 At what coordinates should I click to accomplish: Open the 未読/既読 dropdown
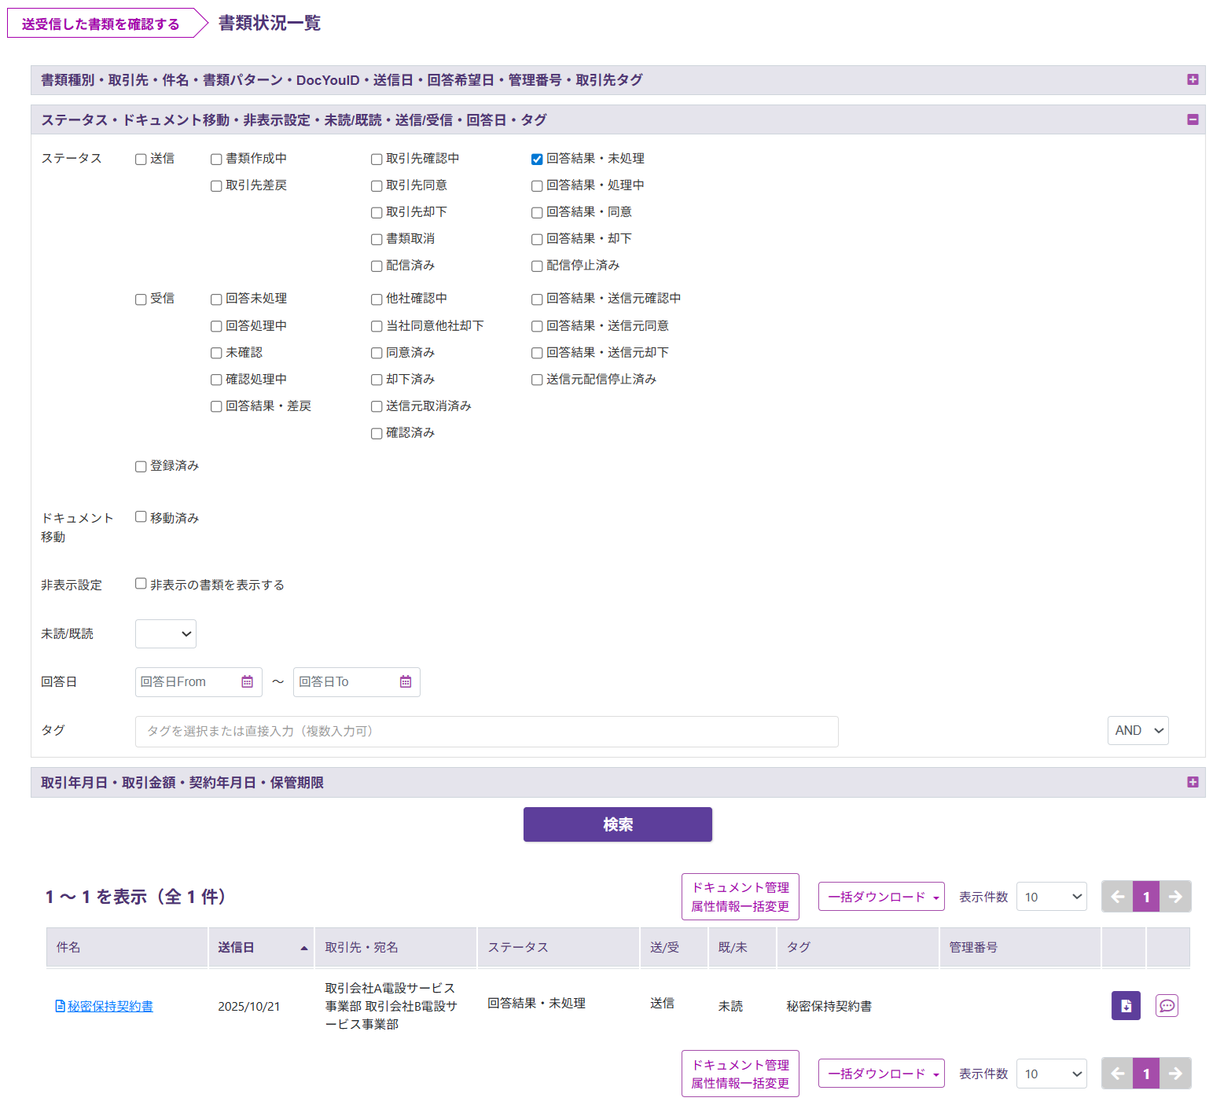[x=166, y=634]
